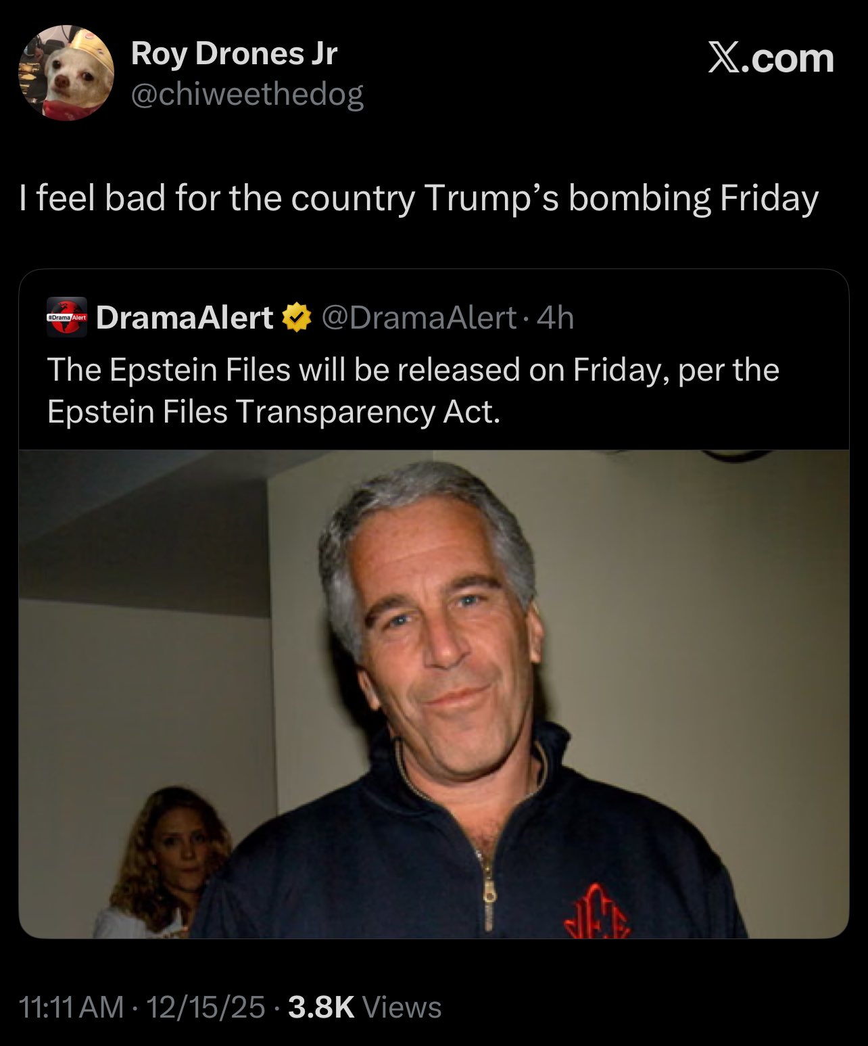Open the 3.8K view count
This screenshot has width=868, height=1046.
coord(321,1007)
